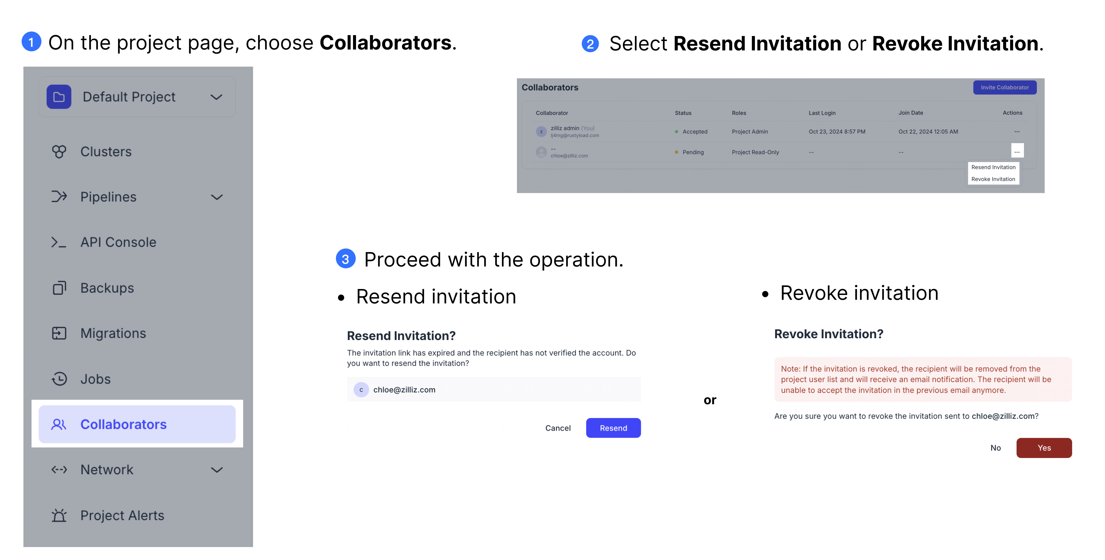Click Cancel in the Resend Invitation dialog

pos(558,428)
